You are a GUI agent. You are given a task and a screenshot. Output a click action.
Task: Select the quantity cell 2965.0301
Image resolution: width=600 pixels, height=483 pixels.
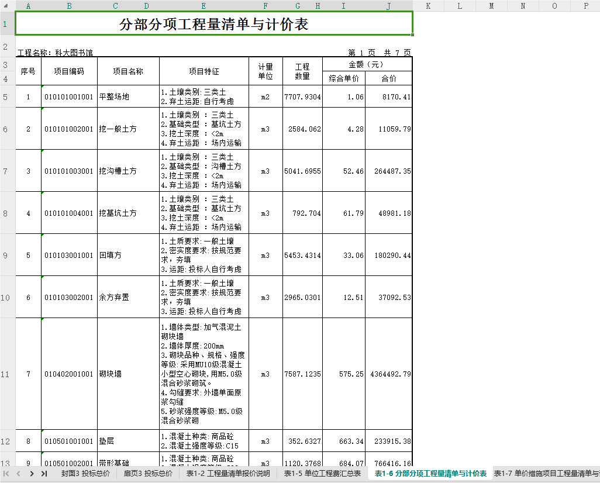click(x=302, y=297)
